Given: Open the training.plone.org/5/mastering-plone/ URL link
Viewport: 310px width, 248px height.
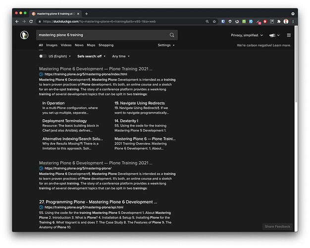Looking at the screenshot, I should point(78,168).
